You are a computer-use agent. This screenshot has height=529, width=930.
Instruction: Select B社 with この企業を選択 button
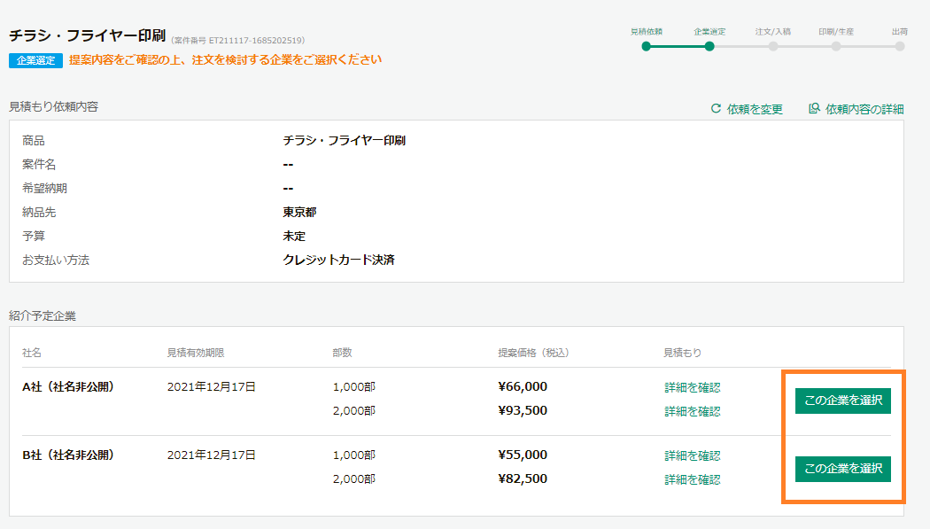click(842, 468)
